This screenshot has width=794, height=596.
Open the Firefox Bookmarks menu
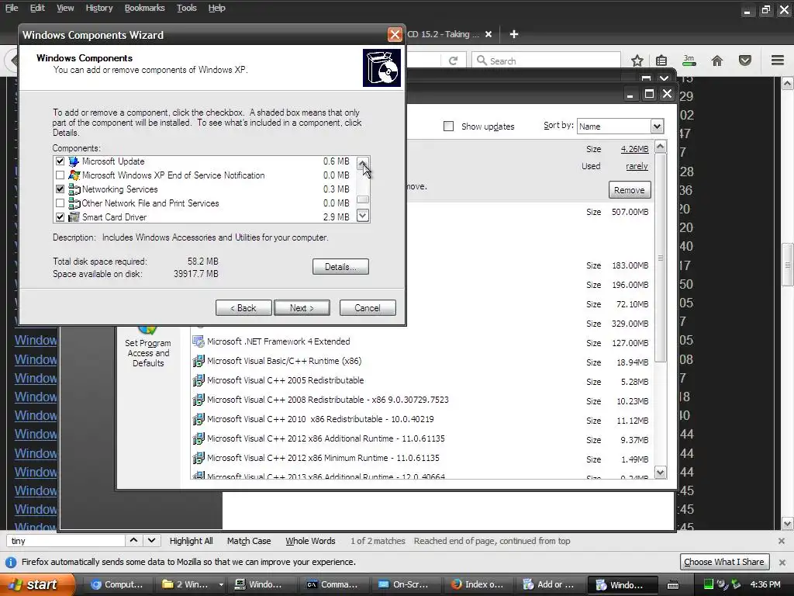click(145, 8)
